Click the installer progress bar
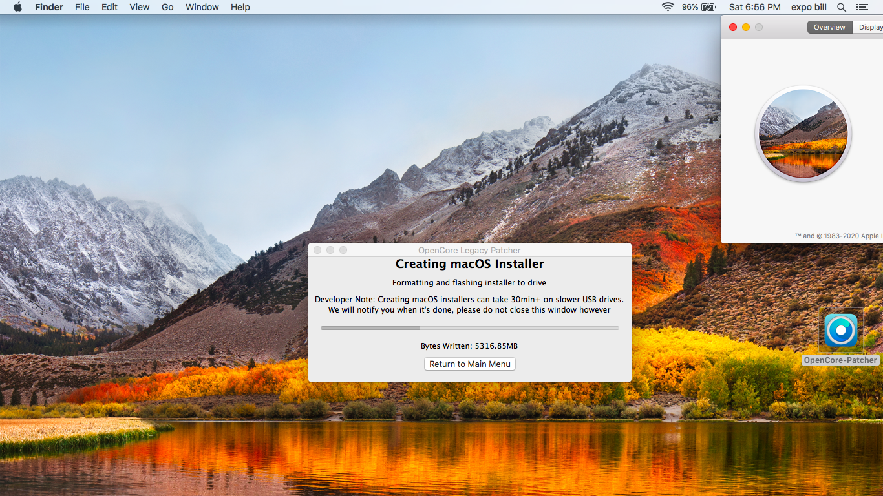883x496 pixels. [470, 328]
